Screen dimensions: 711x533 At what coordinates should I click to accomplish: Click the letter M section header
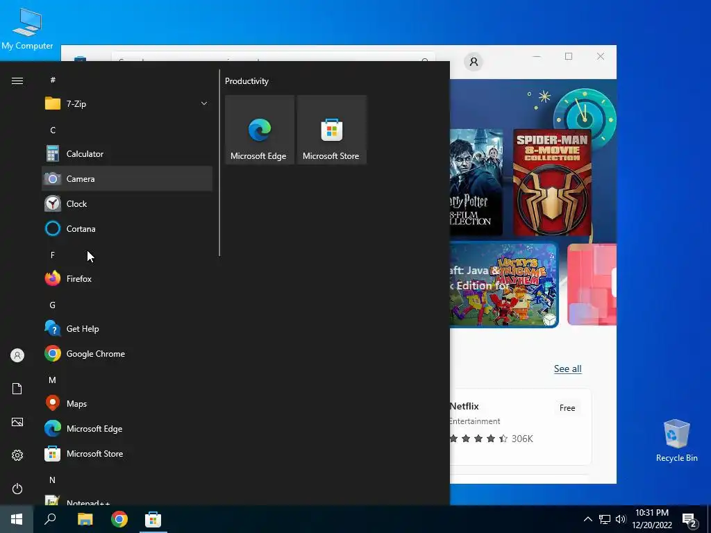point(53,380)
